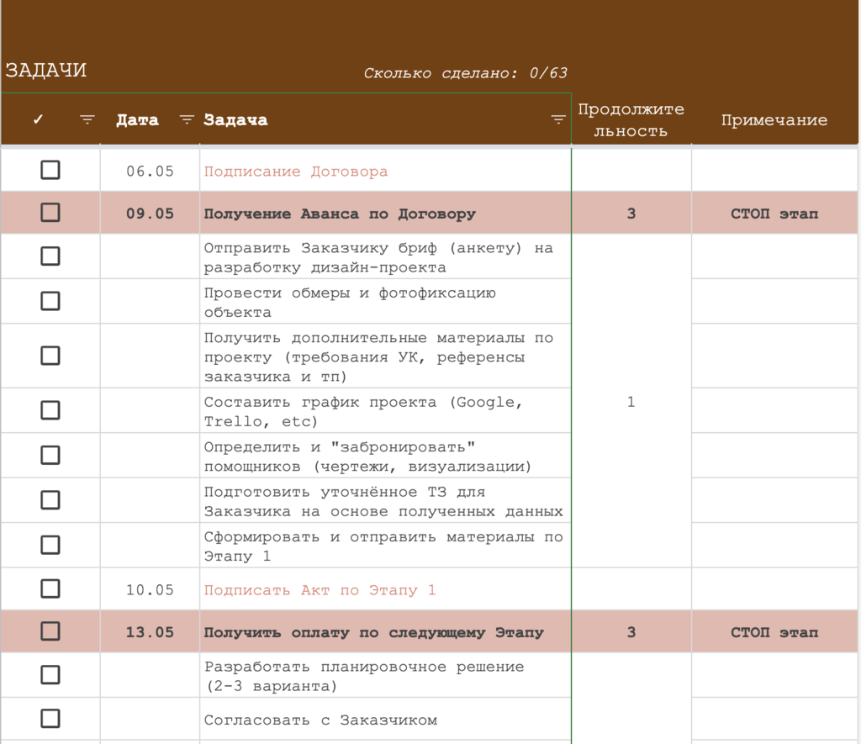Select the checkmark icon in the table header
The height and width of the screenshot is (744, 861).
tap(37, 119)
